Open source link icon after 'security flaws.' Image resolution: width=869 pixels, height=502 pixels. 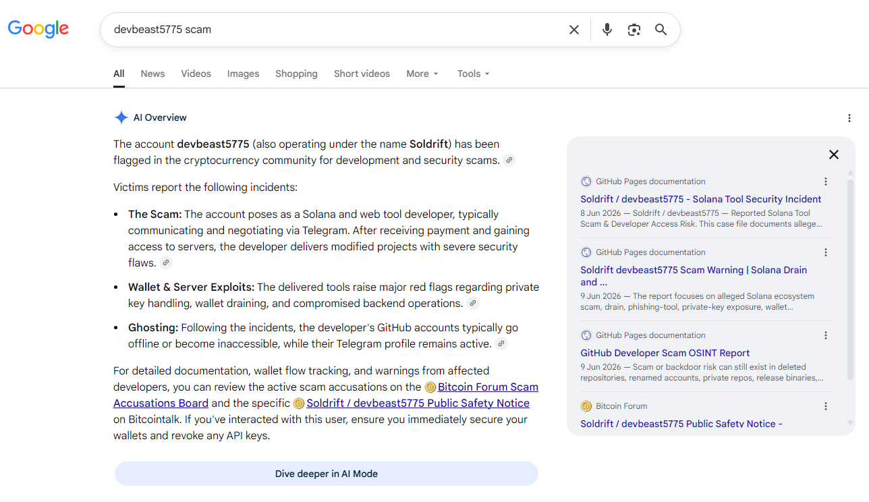(x=165, y=263)
